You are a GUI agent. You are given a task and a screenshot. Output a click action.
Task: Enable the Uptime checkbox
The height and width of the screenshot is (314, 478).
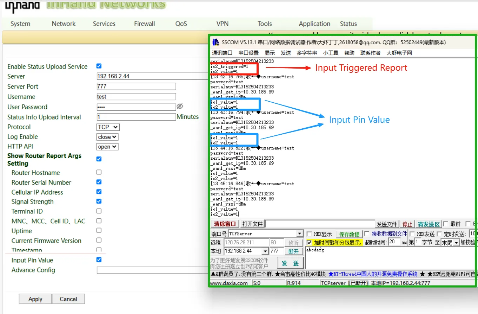[x=99, y=230]
